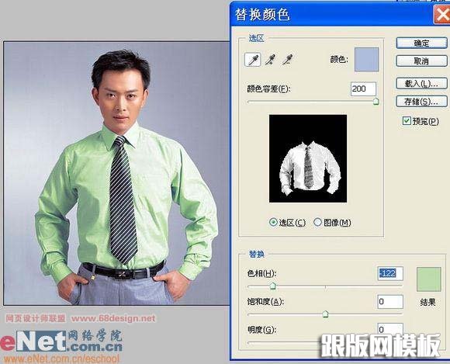Choose the 图像(M) radio option

point(317,222)
